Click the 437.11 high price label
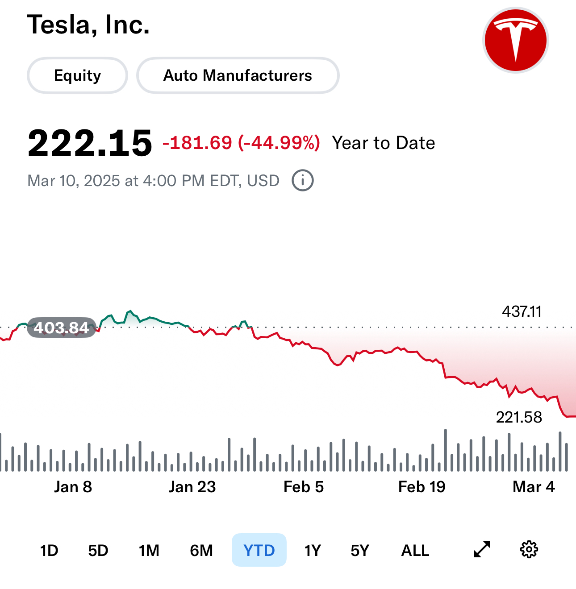The image size is (576, 589). (522, 311)
